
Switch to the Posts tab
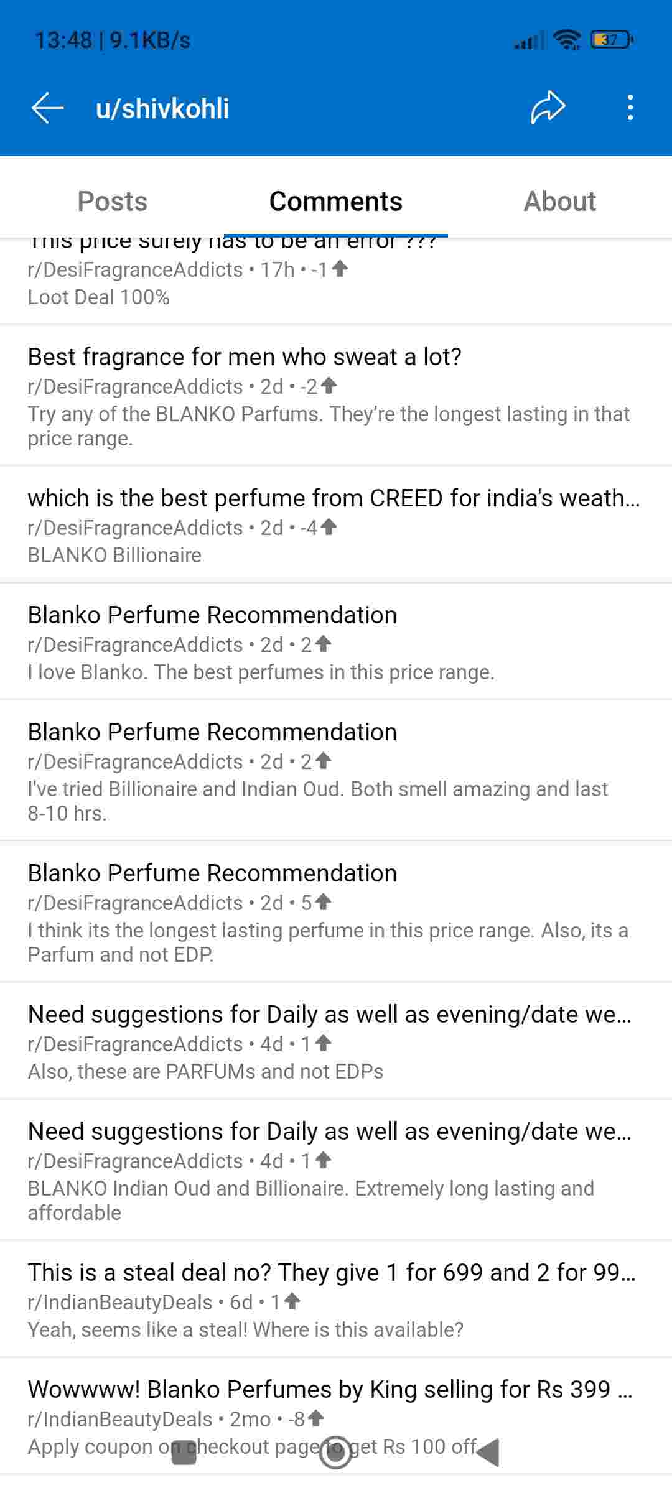(x=113, y=202)
